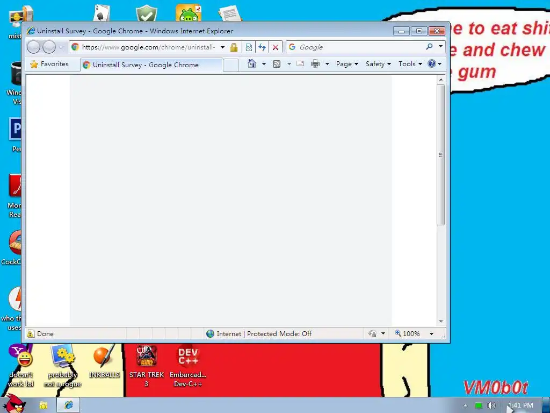Screen dimensions: 550x413
Task: Open the green shield checkmark desktop icon
Action: [147, 13]
